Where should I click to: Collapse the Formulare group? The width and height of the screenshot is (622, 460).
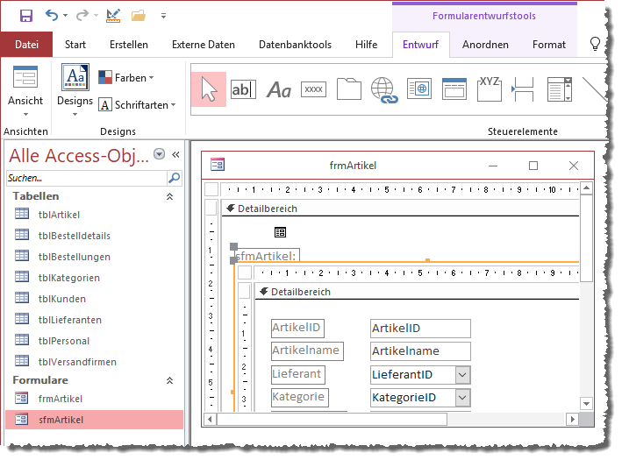click(x=169, y=381)
